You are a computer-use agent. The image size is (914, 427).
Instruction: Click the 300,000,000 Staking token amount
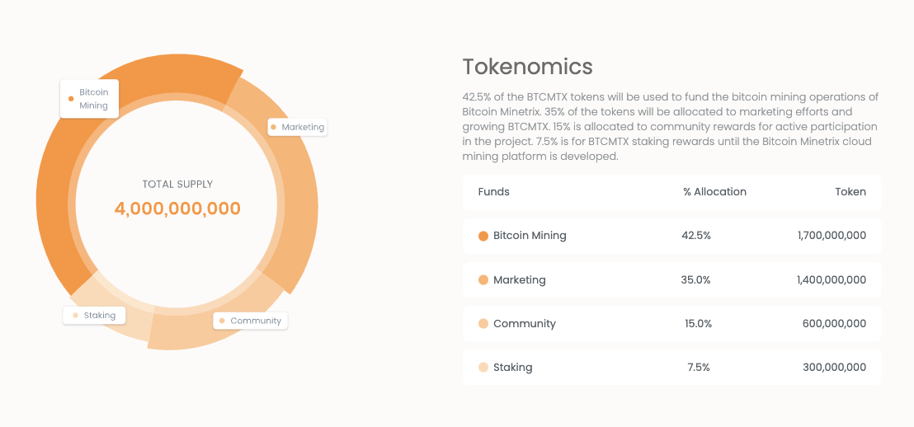(x=834, y=368)
